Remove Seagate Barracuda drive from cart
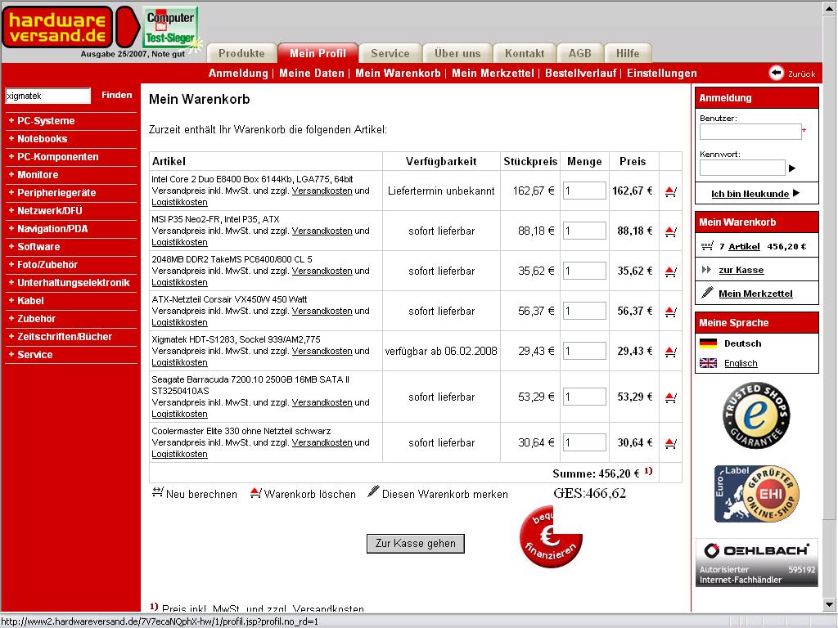Image resolution: width=838 pixels, height=628 pixels. (x=671, y=397)
